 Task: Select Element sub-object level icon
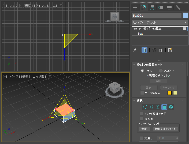171,107
